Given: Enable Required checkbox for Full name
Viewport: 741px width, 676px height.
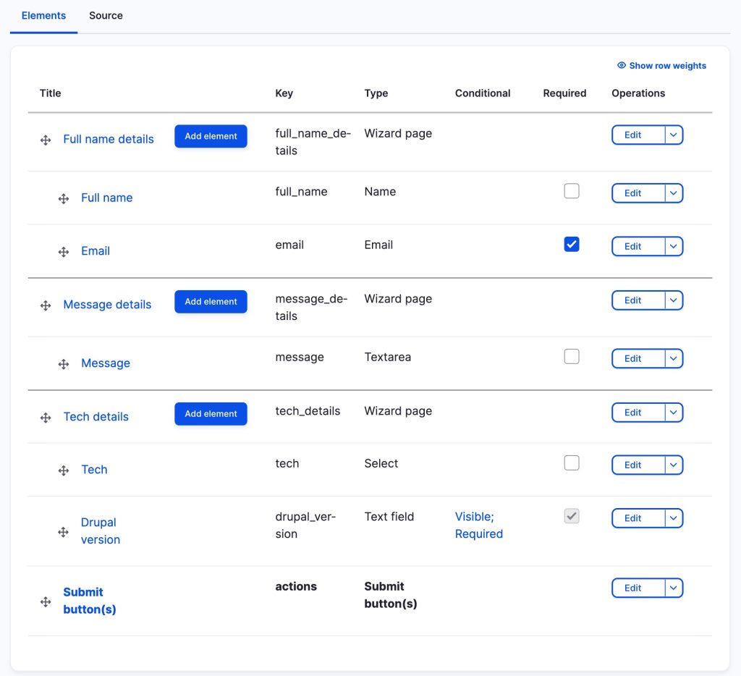Looking at the screenshot, I should pyautogui.click(x=572, y=191).
